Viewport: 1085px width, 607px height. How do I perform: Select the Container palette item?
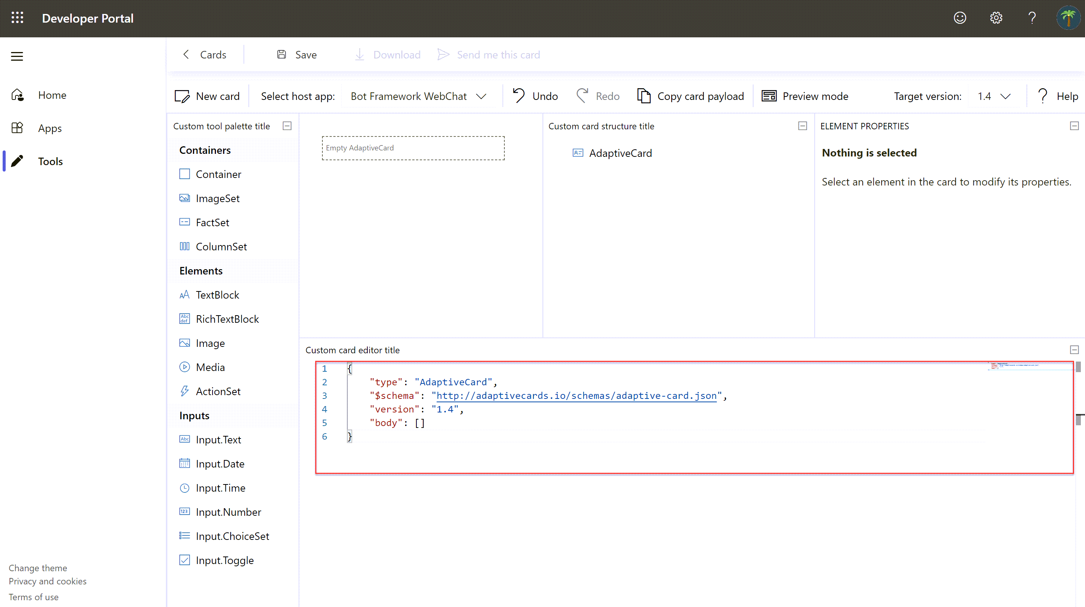(x=234, y=174)
